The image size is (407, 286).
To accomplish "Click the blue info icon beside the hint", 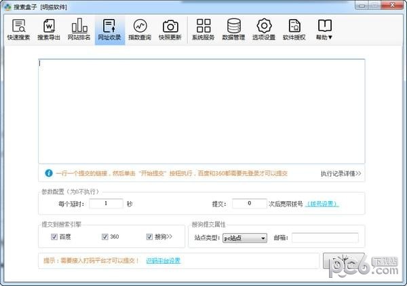I will click(49, 173).
